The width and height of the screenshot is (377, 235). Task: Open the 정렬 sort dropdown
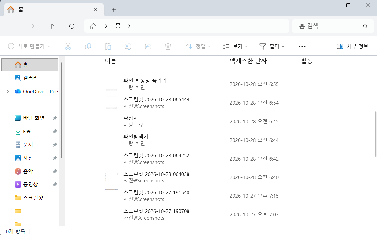pos(198,46)
